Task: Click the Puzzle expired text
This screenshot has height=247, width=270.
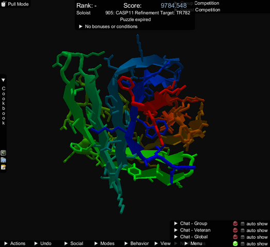Action: (x=136, y=20)
